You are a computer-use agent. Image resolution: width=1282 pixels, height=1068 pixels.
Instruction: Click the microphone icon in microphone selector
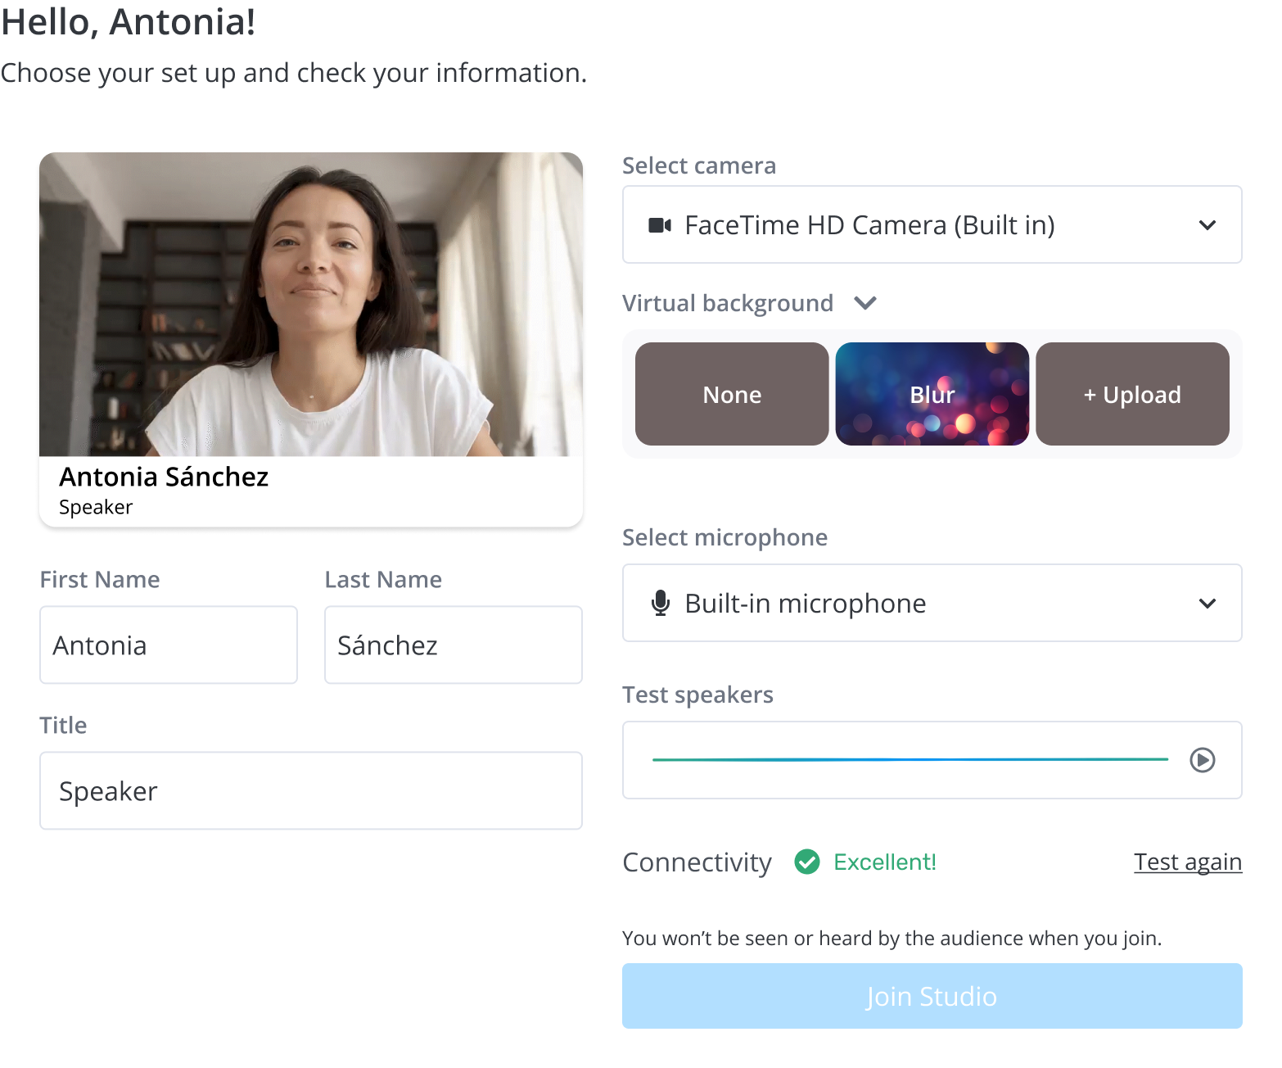[661, 604]
